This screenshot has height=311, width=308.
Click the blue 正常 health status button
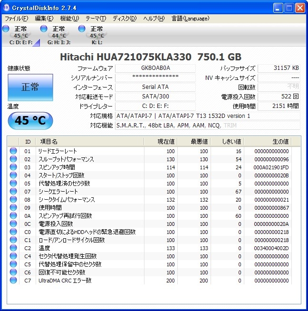pos(30,87)
